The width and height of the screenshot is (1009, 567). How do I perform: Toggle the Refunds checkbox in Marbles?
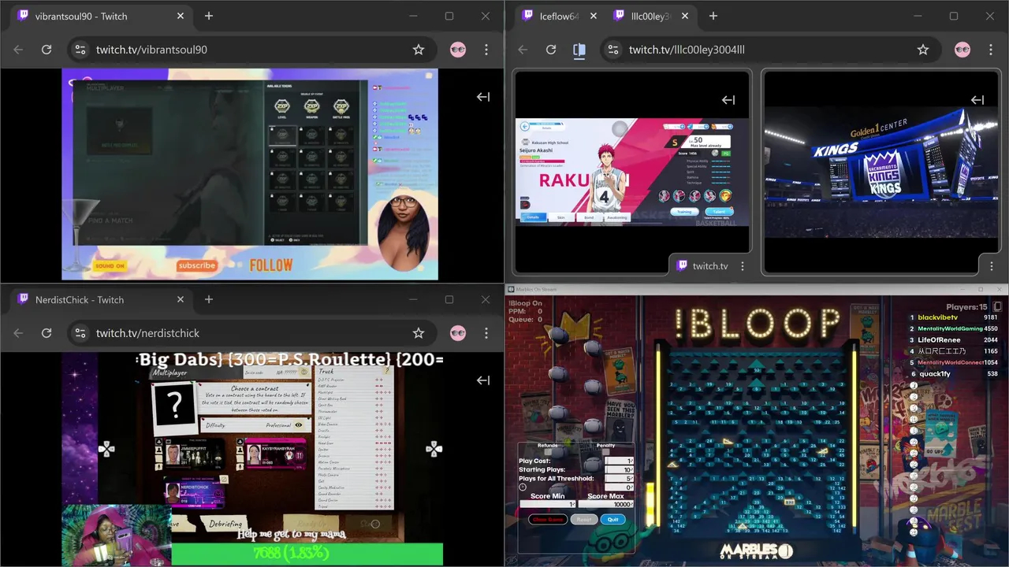pos(548,452)
